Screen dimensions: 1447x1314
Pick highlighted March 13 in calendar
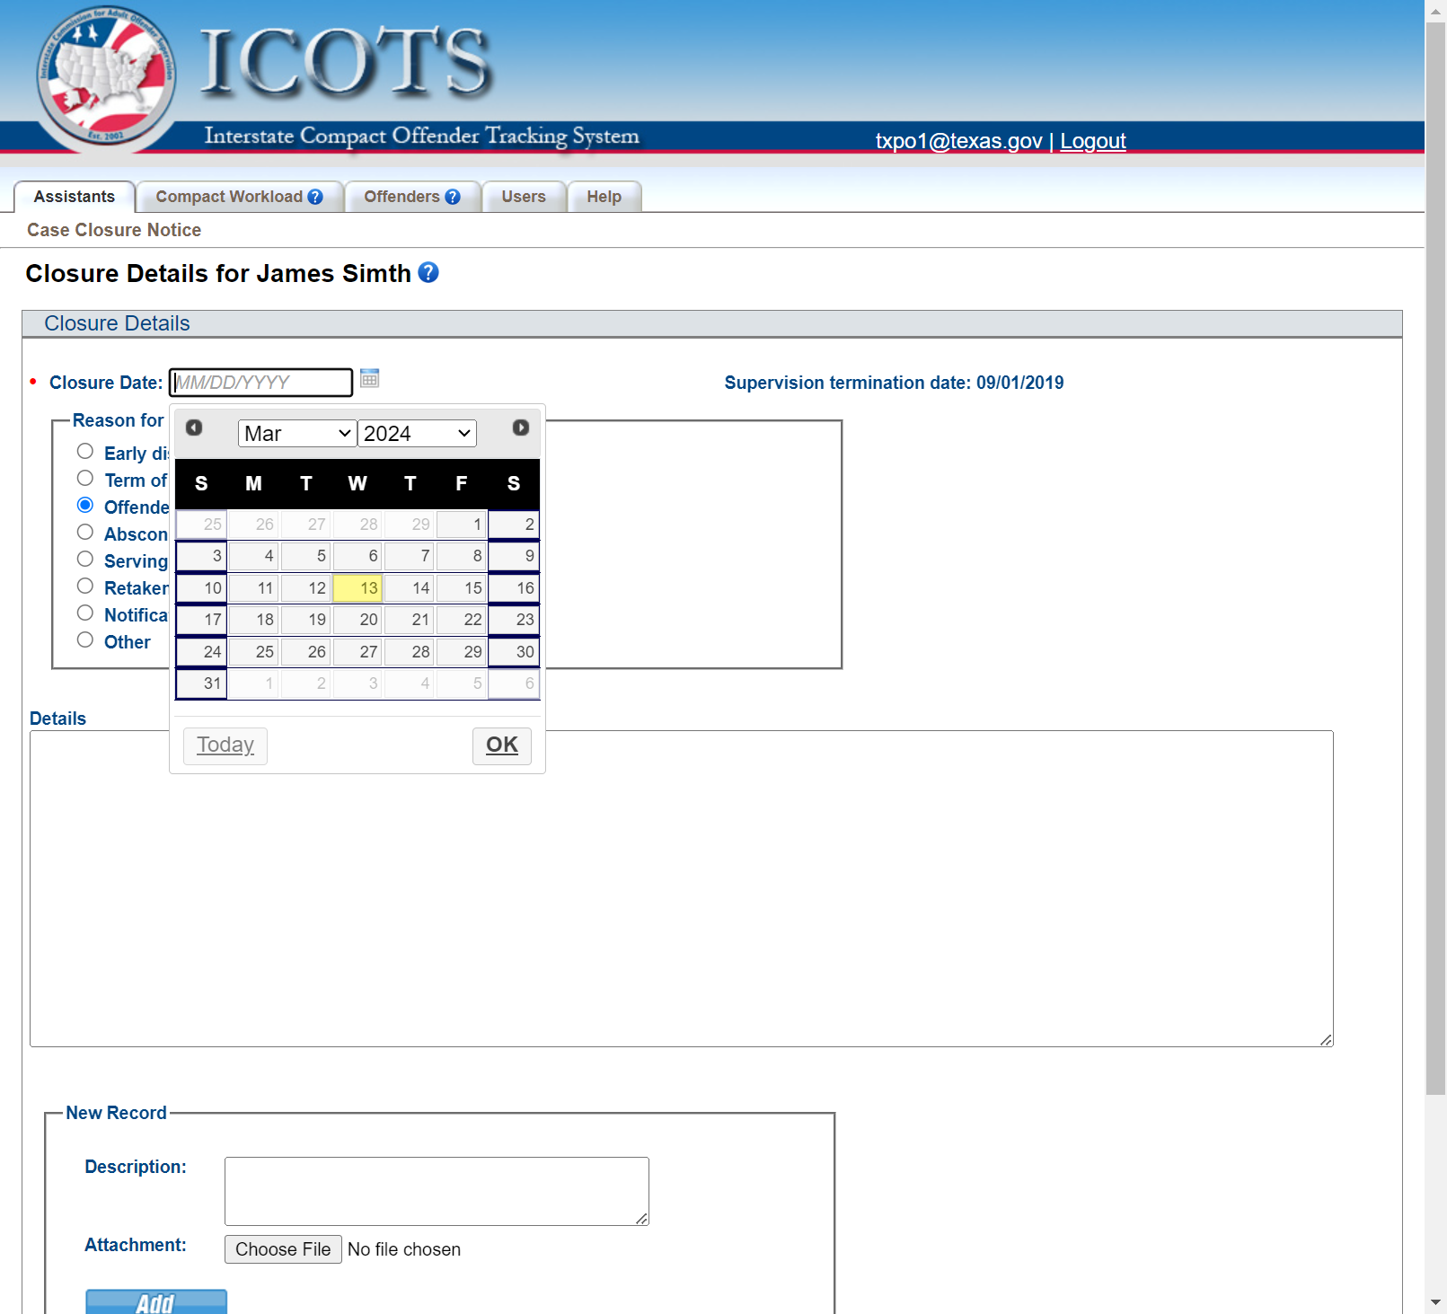pos(358,588)
